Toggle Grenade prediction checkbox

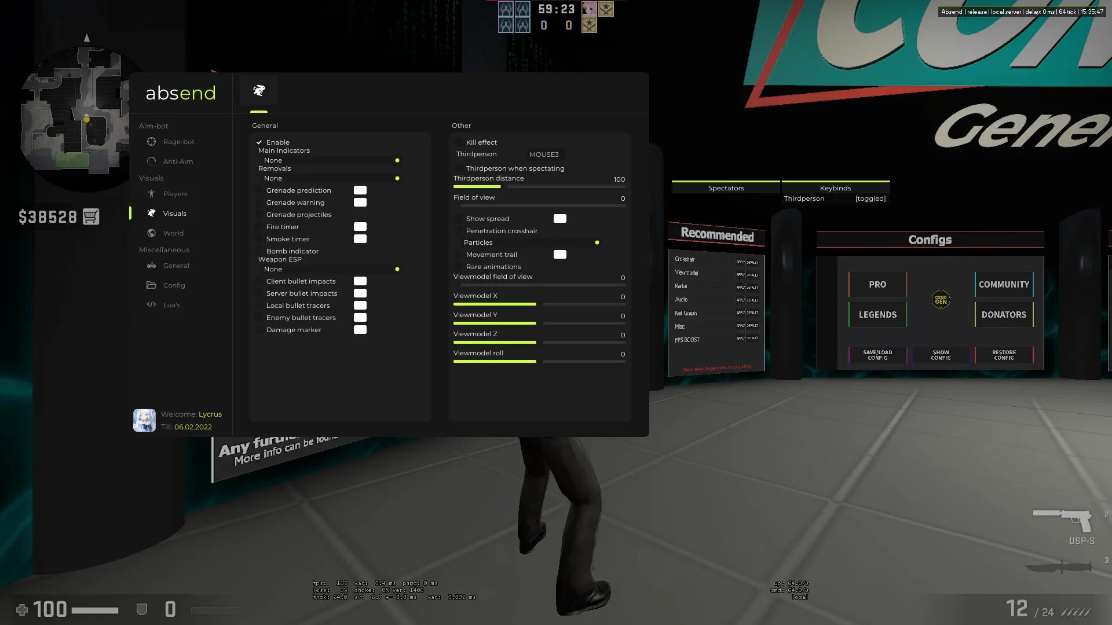coord(259,190)
